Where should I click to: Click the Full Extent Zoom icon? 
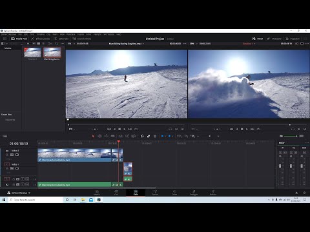click(x=179, y=136)
